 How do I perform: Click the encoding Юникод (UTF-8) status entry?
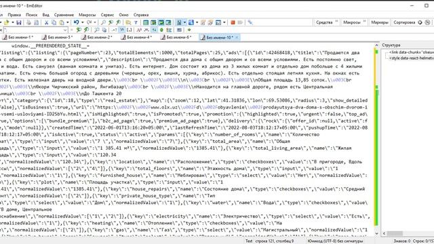tap(335, 241)
